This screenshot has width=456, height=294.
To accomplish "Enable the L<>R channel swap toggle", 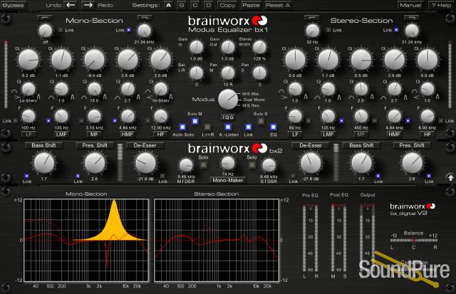I will (207, 127).
